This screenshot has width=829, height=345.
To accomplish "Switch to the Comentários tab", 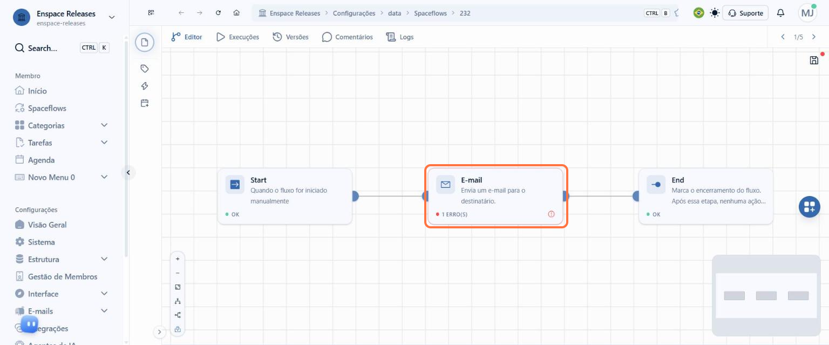I will pos(347,37).
